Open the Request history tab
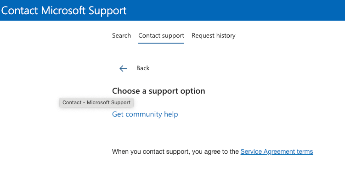The width and height of the screenshot is (345, 196). tap(213, 35)
